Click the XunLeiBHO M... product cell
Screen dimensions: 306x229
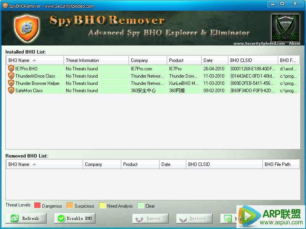pos(184,83)
